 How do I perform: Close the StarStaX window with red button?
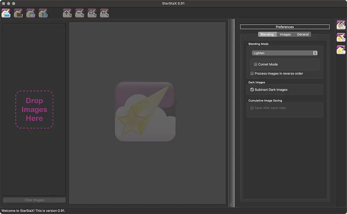3,3
